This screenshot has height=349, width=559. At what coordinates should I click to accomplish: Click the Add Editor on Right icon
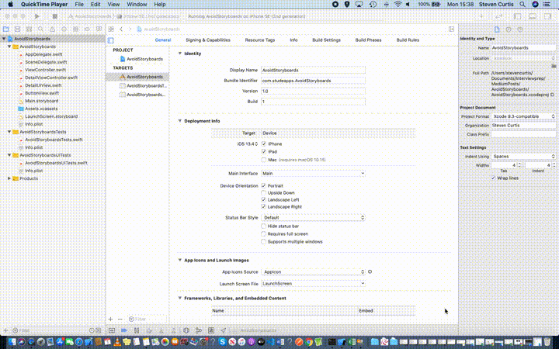point(451,29)
